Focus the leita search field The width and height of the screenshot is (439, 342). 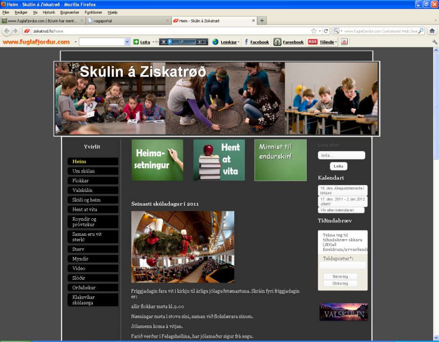341,155
